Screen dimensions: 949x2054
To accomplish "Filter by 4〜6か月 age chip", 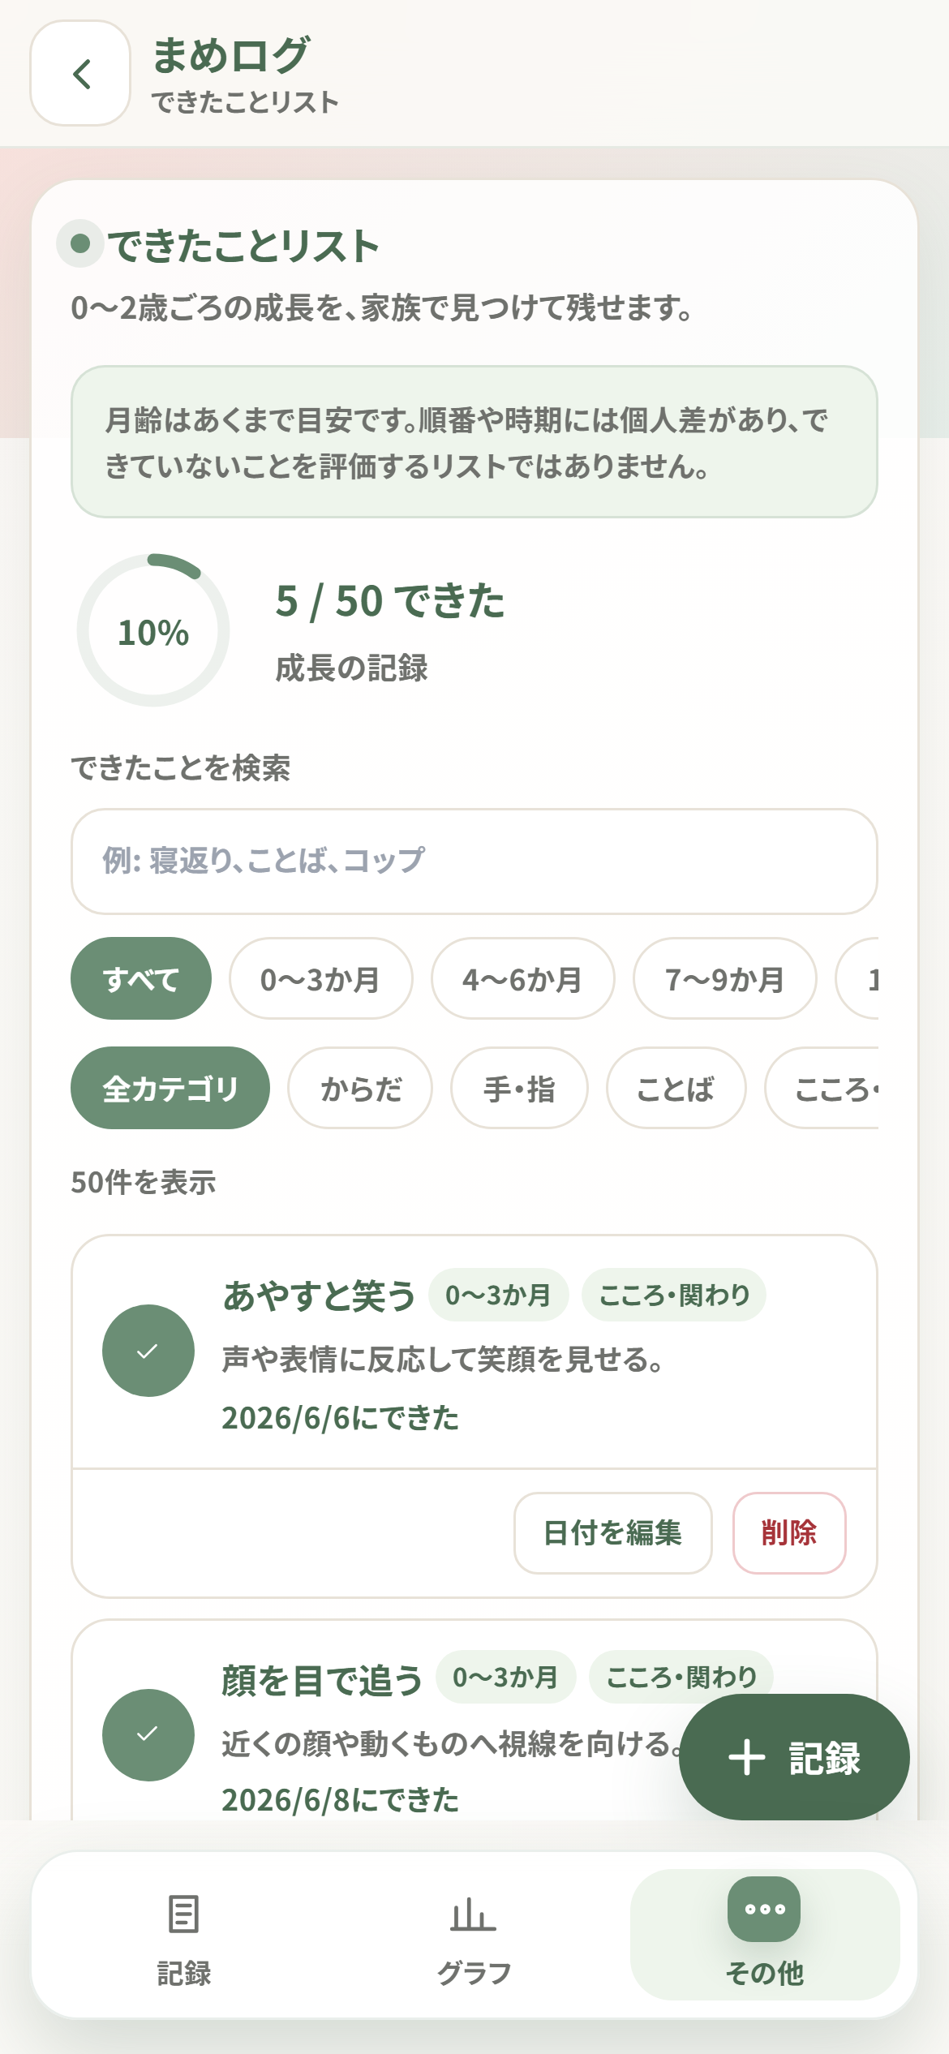I will [523, 979].
